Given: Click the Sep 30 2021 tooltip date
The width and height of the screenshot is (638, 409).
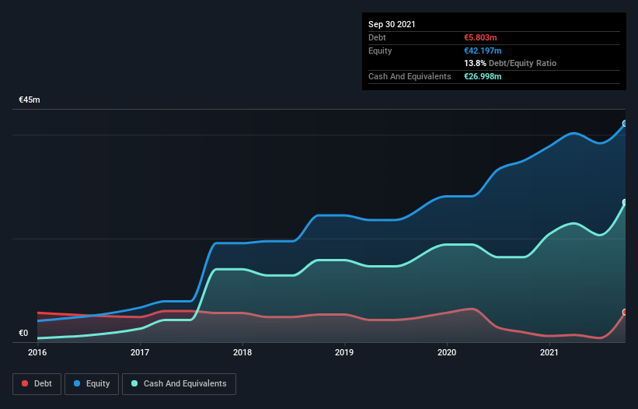Looking at the screenshot, I should [x=392, y=24].
